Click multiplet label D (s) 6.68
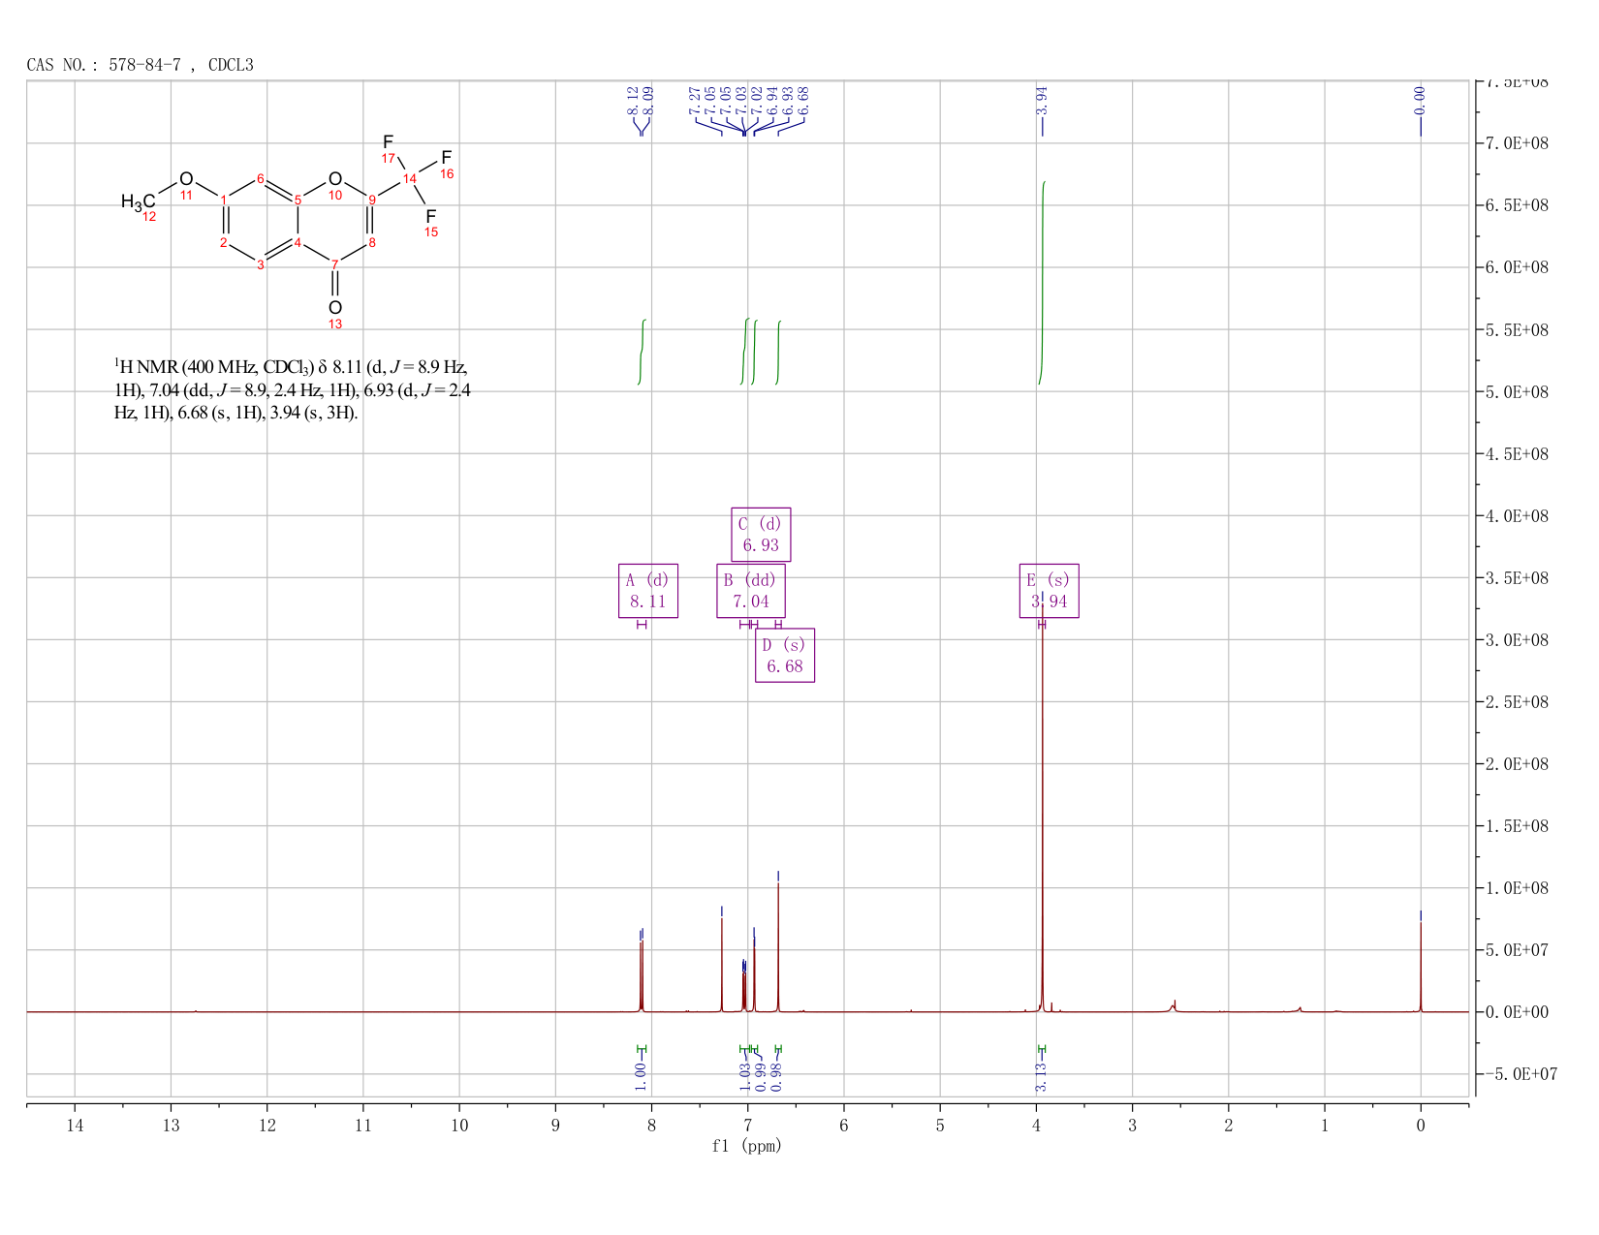The height and width of the screenshot is (1235, 1599). [785, 656]
